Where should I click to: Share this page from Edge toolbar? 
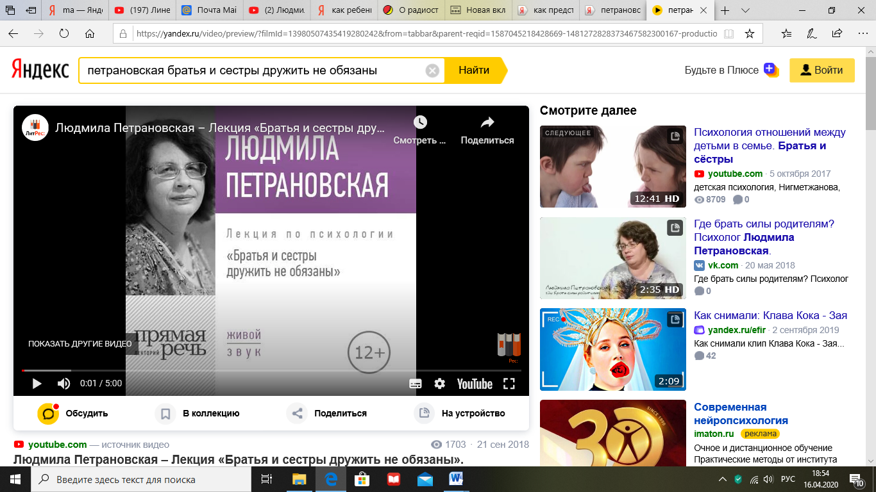[837, 33]
